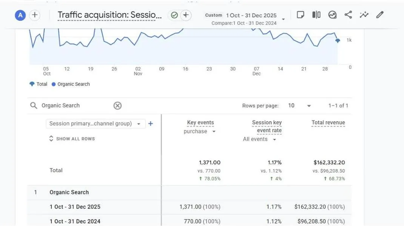The height and width of the screenshot is (226, 404).
Task: Customize report with the pencil icon
Action: tap(380, 15)
